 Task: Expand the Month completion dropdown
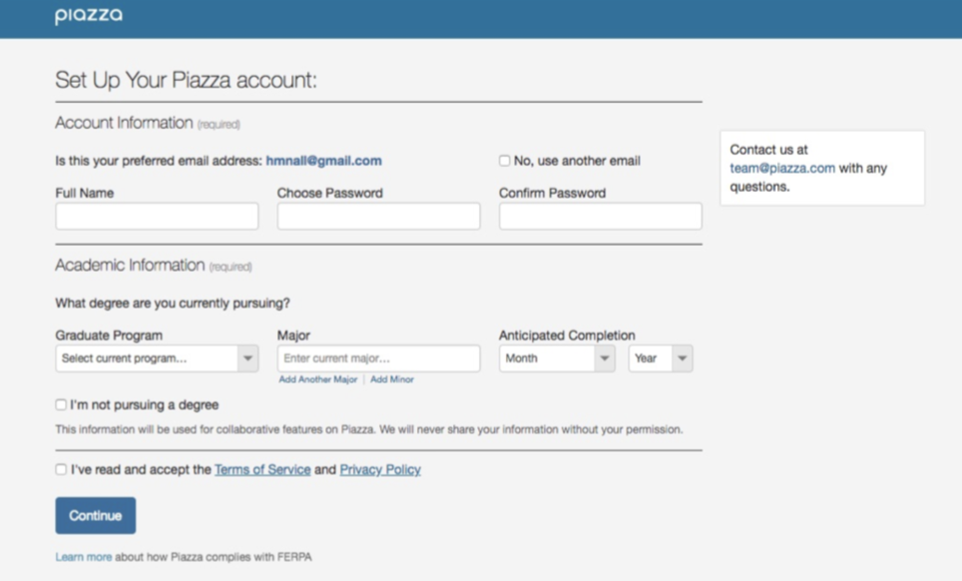click(556, 358)
